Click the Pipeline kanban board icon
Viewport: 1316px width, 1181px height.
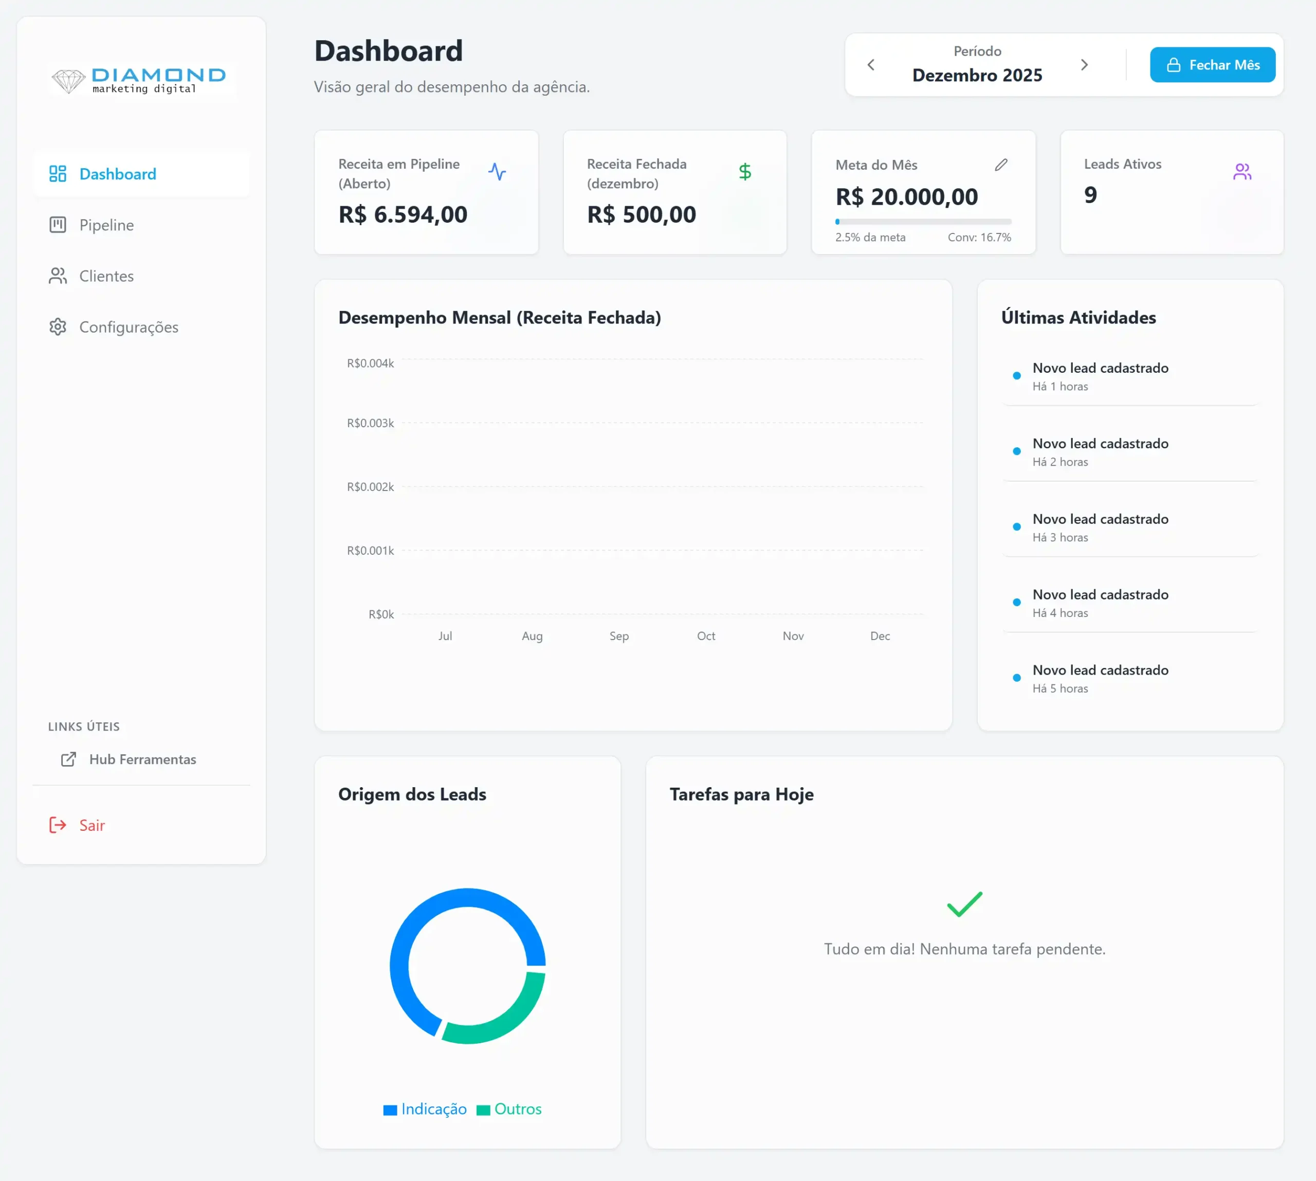58,225
